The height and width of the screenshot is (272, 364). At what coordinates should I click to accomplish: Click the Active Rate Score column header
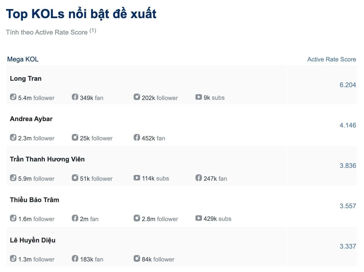[x=331, y=59]
